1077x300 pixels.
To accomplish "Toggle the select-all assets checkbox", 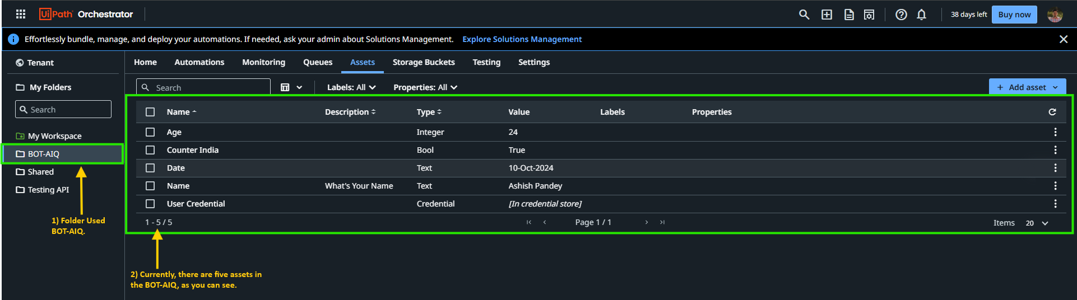I will click(x=150, y=112).
